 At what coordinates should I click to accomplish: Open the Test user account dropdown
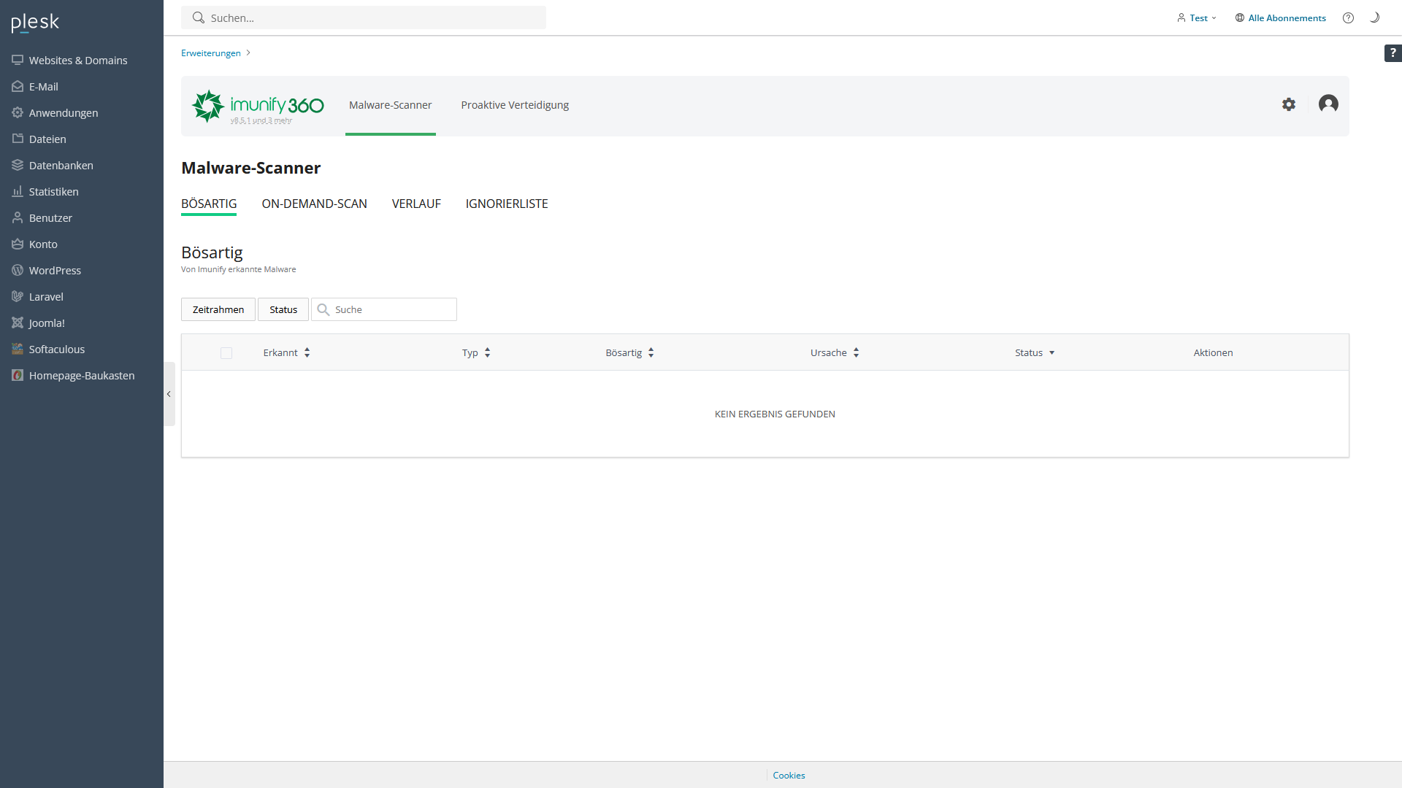[1196, 18]
